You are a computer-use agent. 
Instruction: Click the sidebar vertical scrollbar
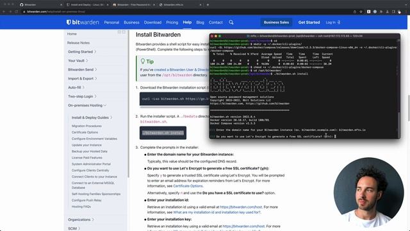[128, 105]
